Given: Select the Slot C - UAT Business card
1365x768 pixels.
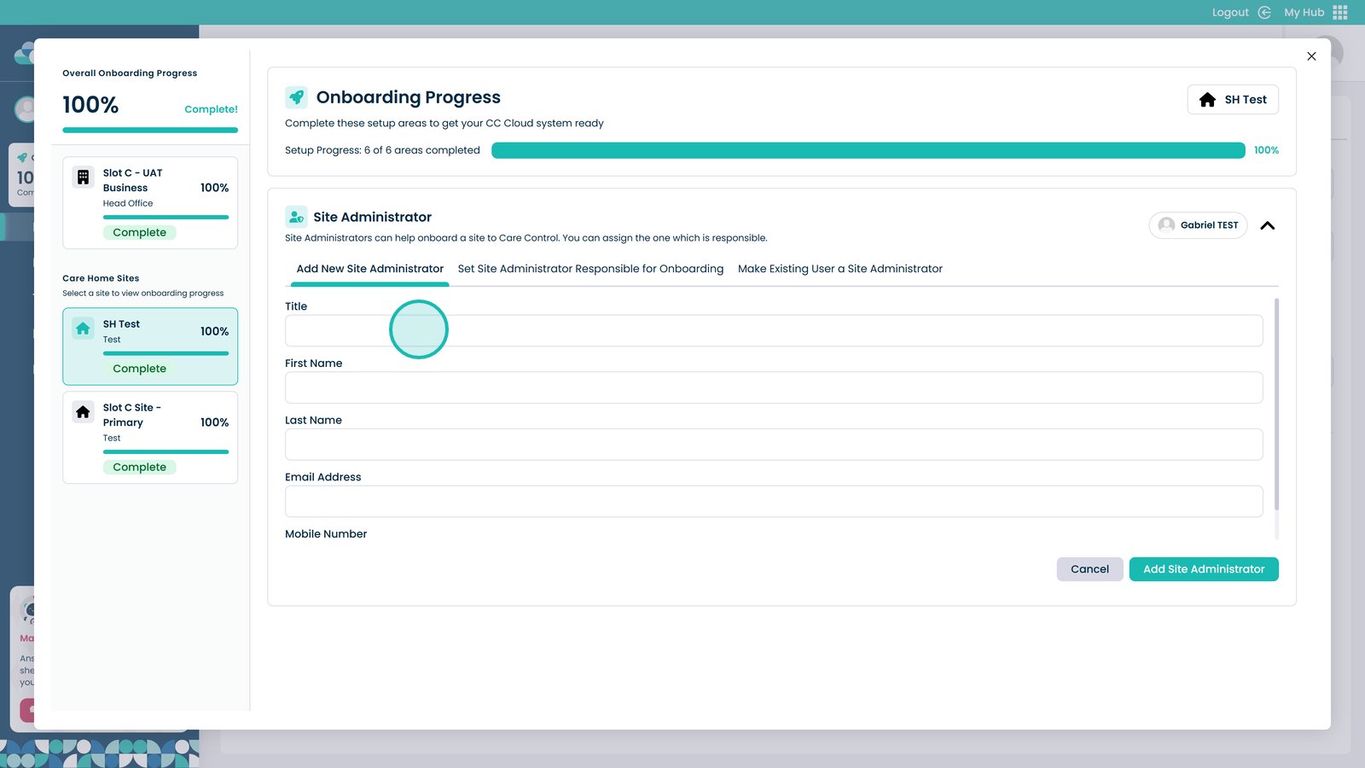Looking at the screenshot, I should coord(150,203).
